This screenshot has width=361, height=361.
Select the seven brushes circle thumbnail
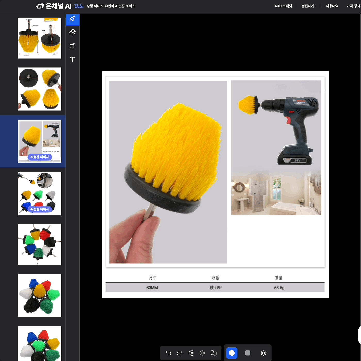click(40, 244)
